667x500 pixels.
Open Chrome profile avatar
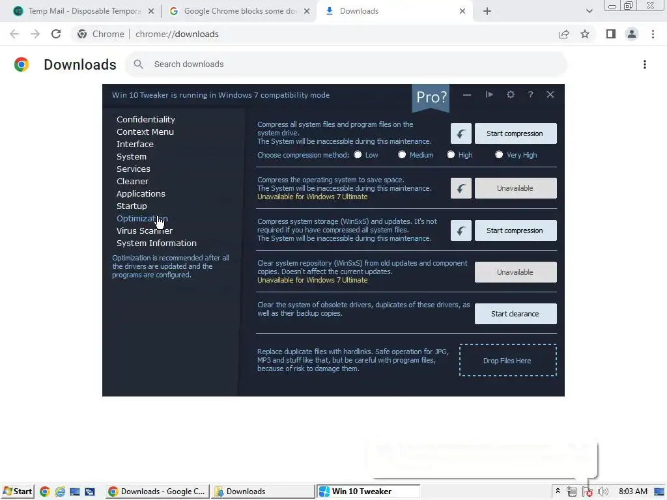click(632, 34)
